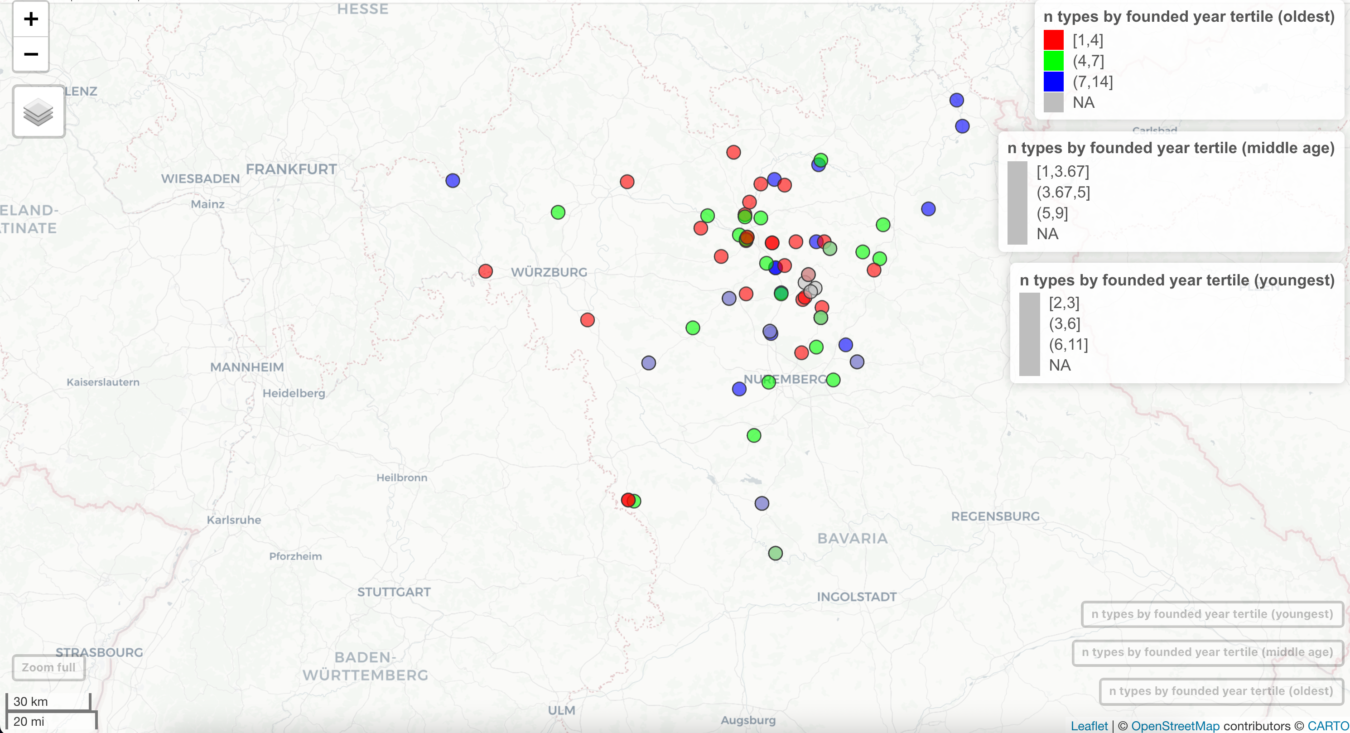Click the blue marker east of Frankfurt

pos(453,181)
